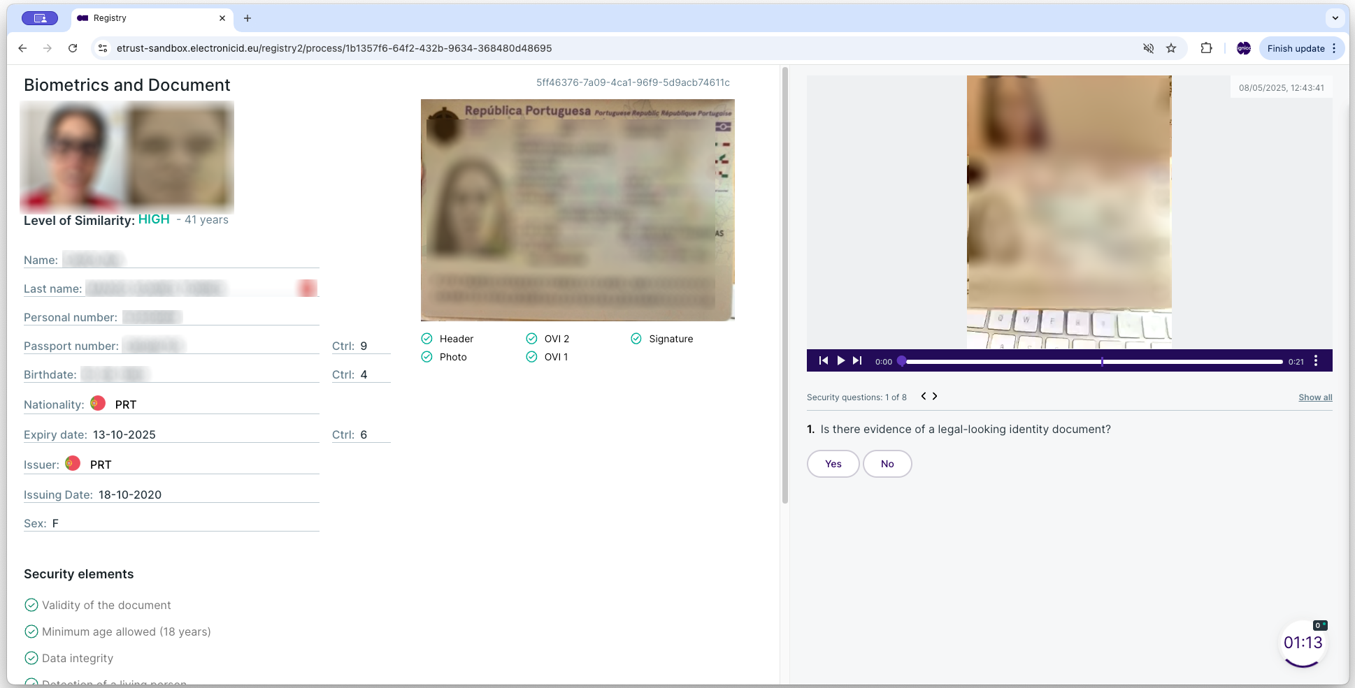The height and width of the screenshot is (688, 1355).
Task: Bookmark this page with star icon
Action: click(1171, 48)
